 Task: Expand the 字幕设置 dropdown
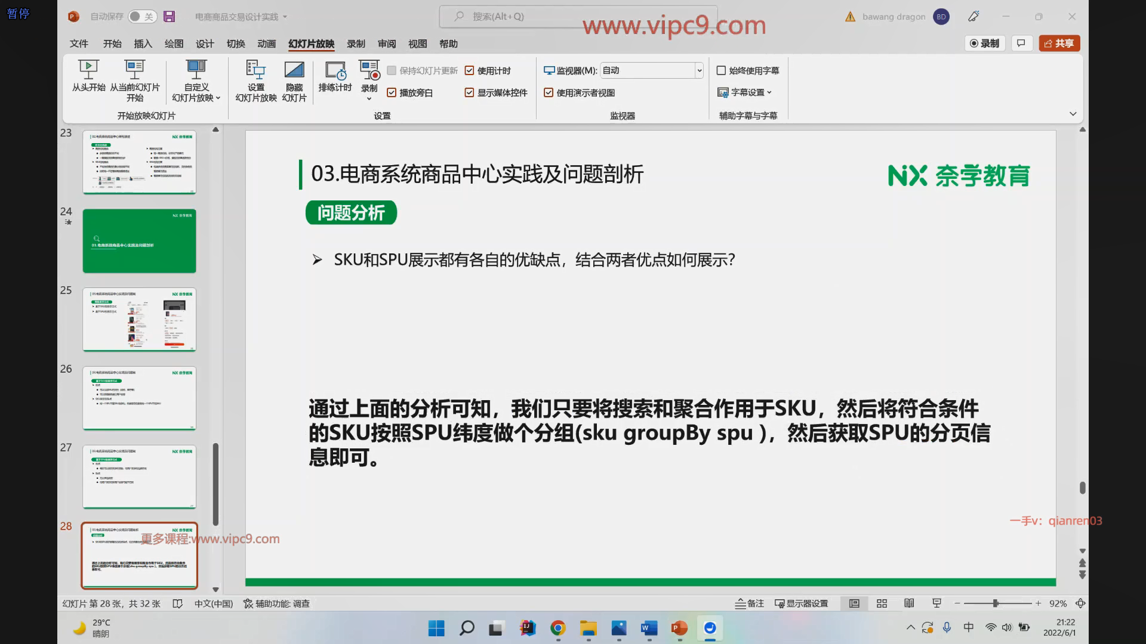tap(745, 92)
